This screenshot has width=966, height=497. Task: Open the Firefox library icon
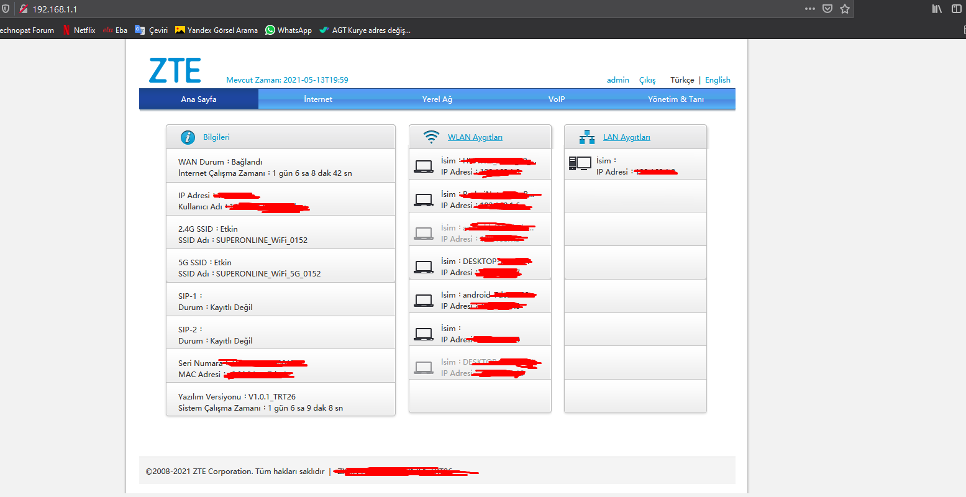[937, 9]
